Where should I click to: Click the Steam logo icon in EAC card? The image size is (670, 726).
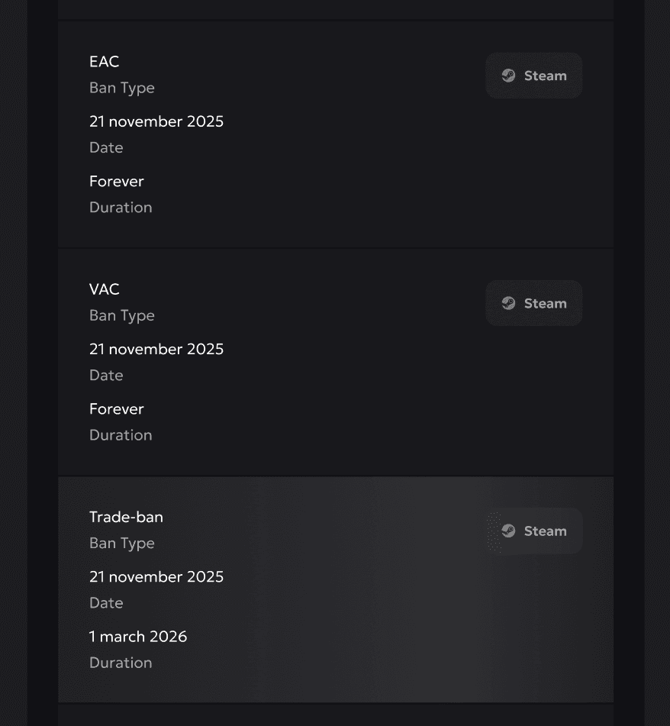[x=508, y=76]
